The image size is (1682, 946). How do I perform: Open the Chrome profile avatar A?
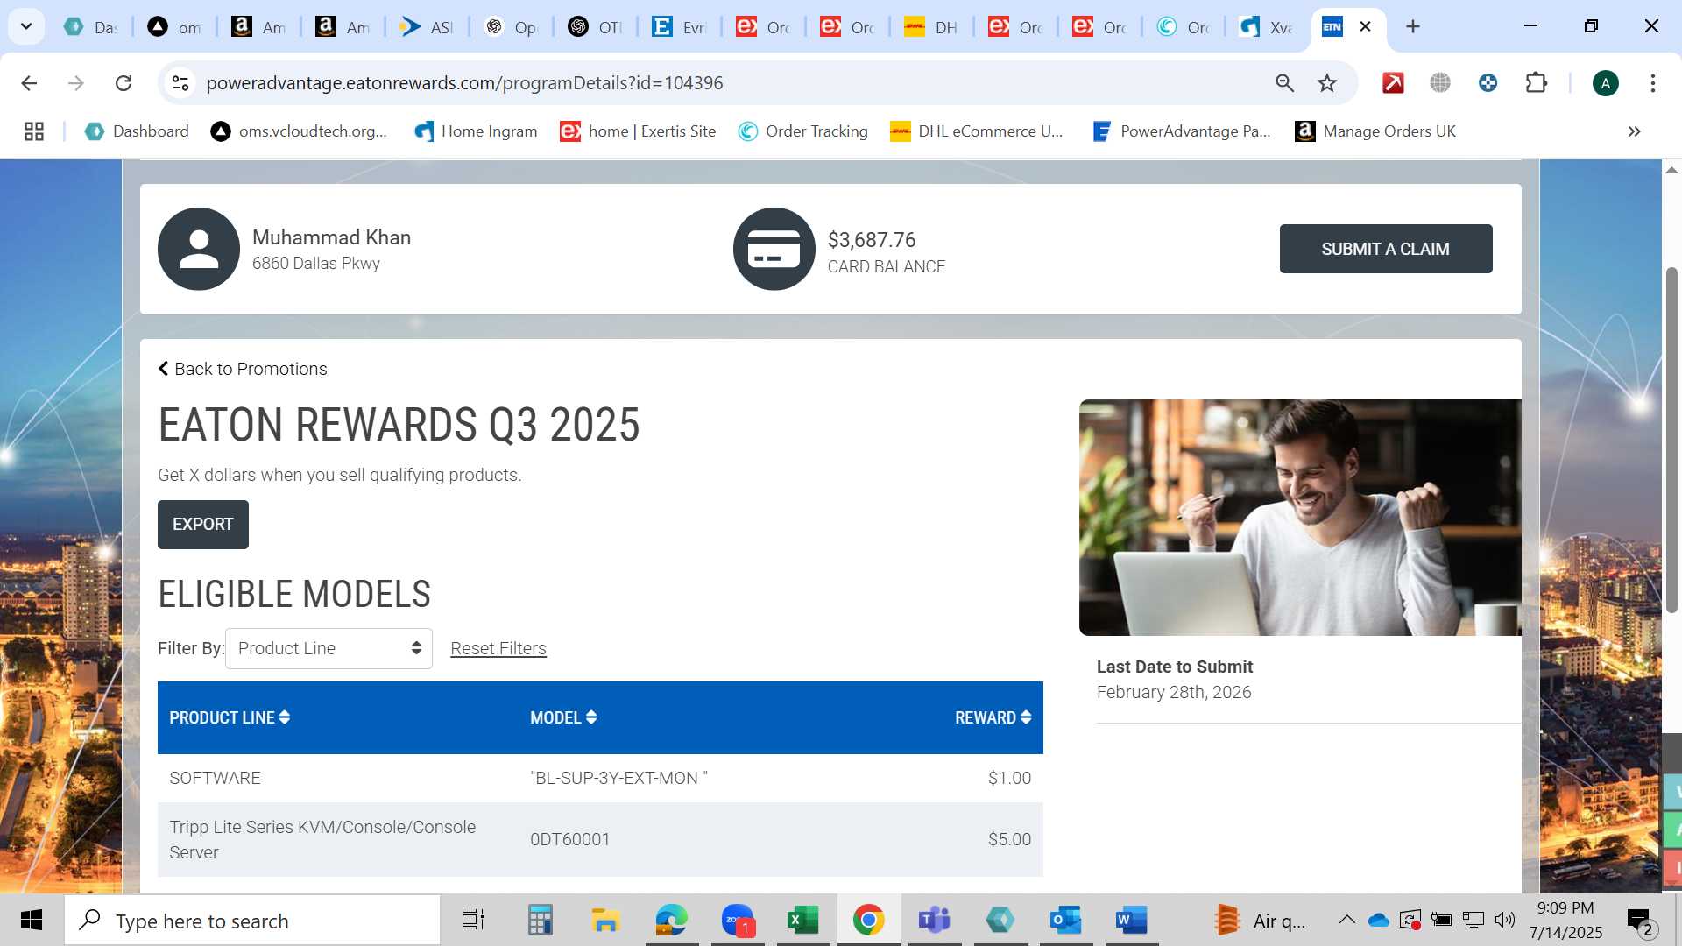[1605, 83]
